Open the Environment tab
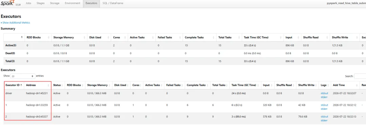The height and width of the screenshot is (125, 366). click(x=73, y=3)
